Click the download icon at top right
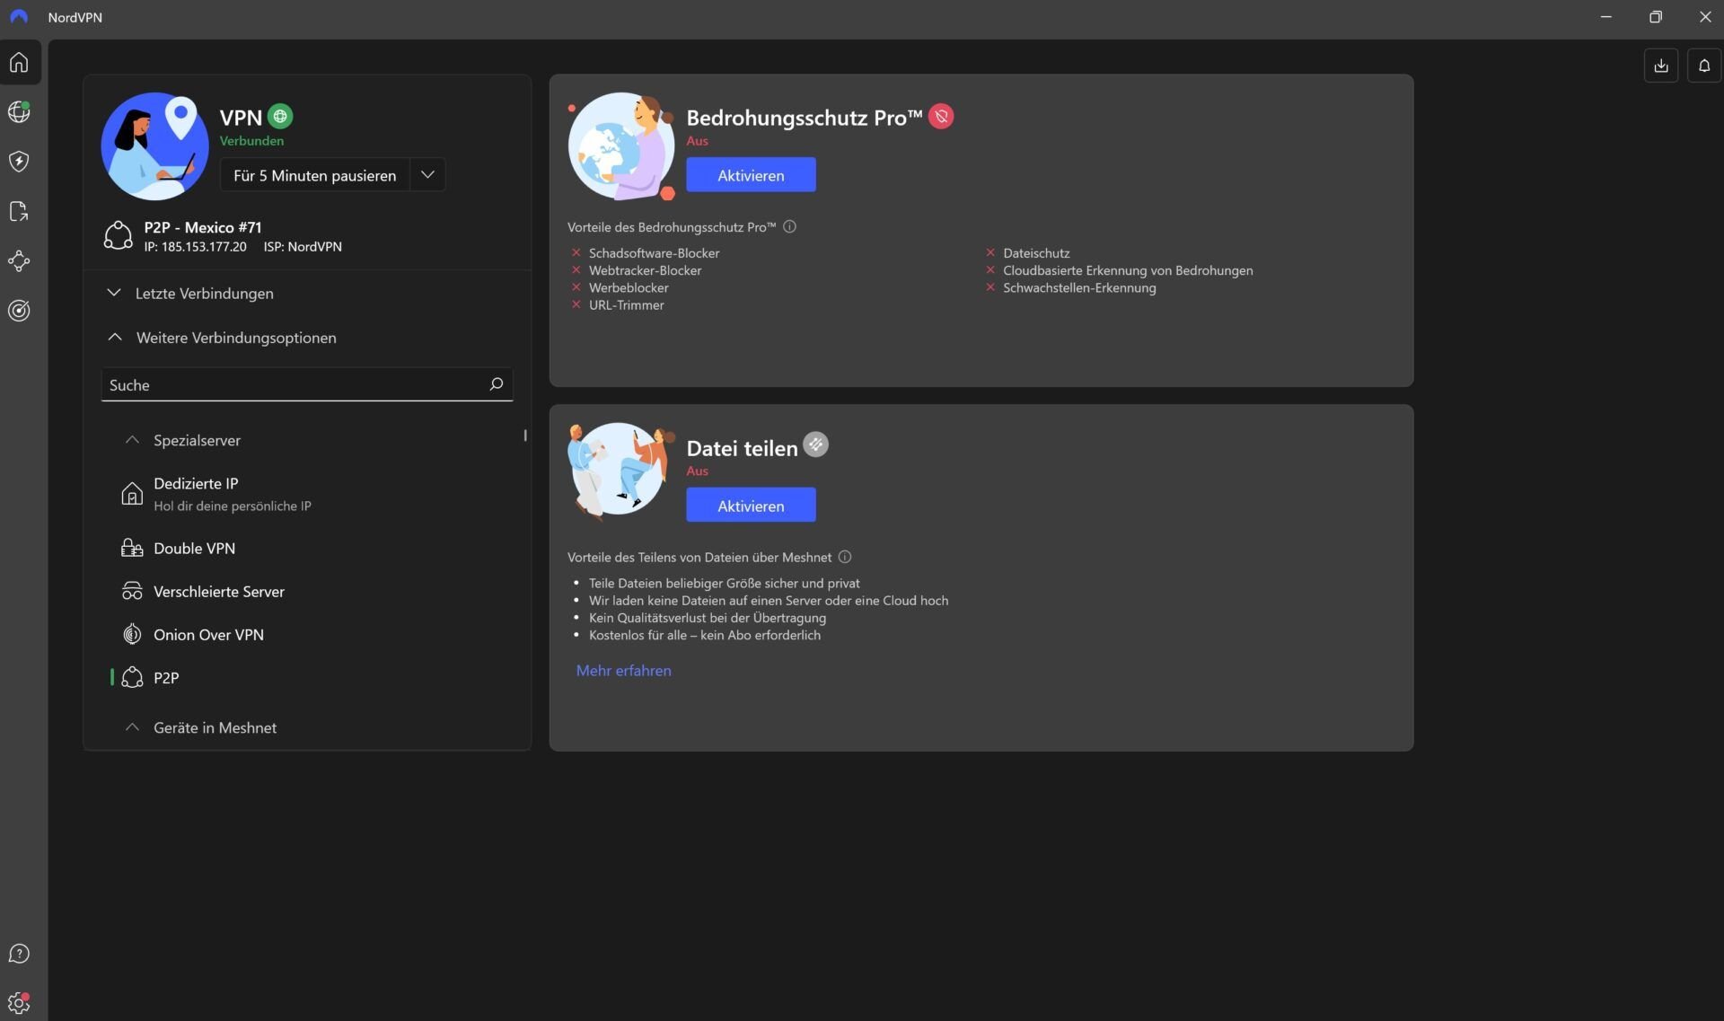 (x=1661, y=66)
